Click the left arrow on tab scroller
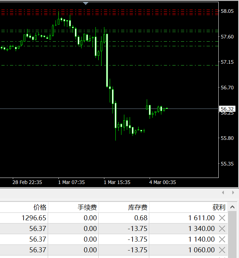The width and height of the screenshot is (239, 258). (223, 193)
